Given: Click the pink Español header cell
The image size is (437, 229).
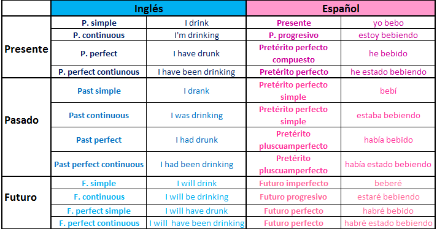Looking at the screenshot, I should coord(341,9).
